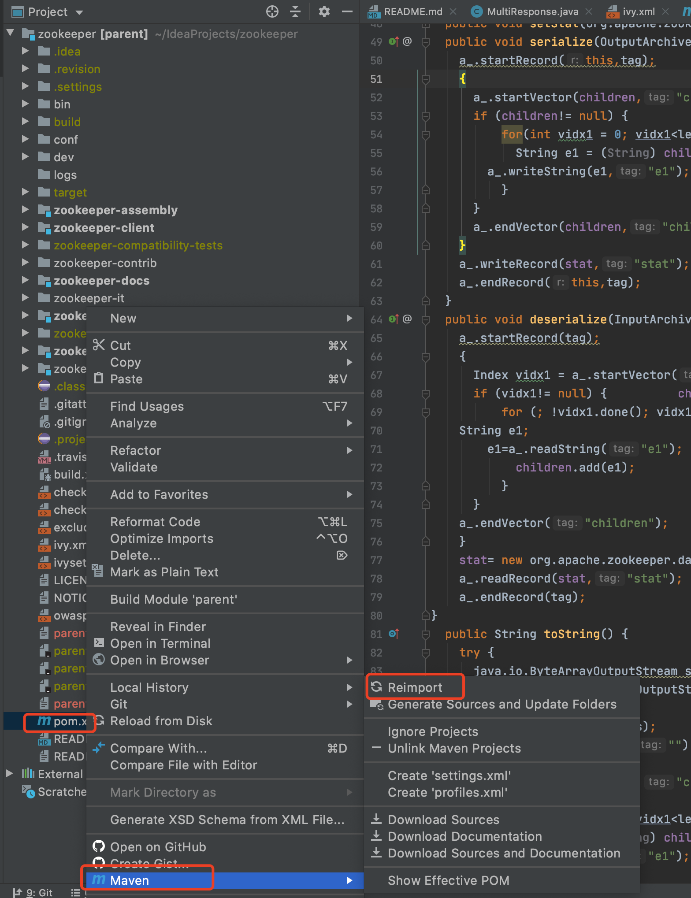Image resolution: width=691 pixels, height=898 pixels.
Task: Click the Download Sources arrow icon
Action: pyautogui.click(x=376, y=819)
